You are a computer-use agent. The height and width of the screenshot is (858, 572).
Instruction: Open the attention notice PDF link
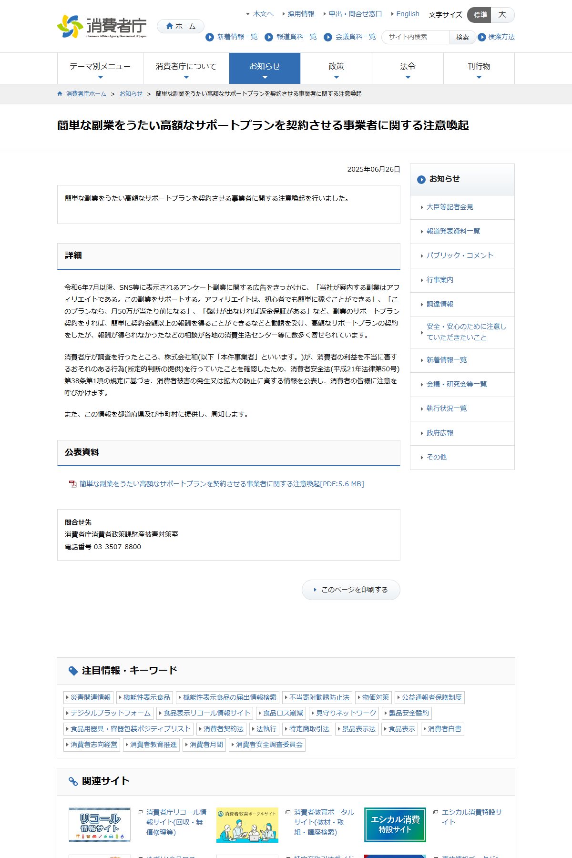pos(222,484)
